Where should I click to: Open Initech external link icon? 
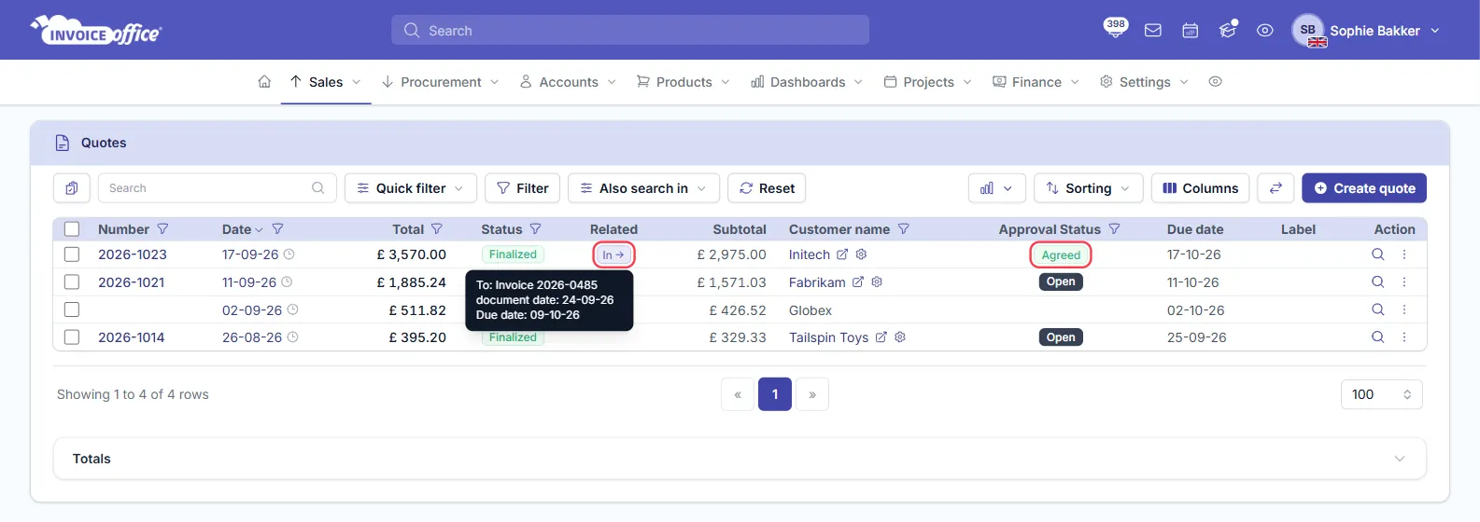pyautogui.click(x=841, y=254)
